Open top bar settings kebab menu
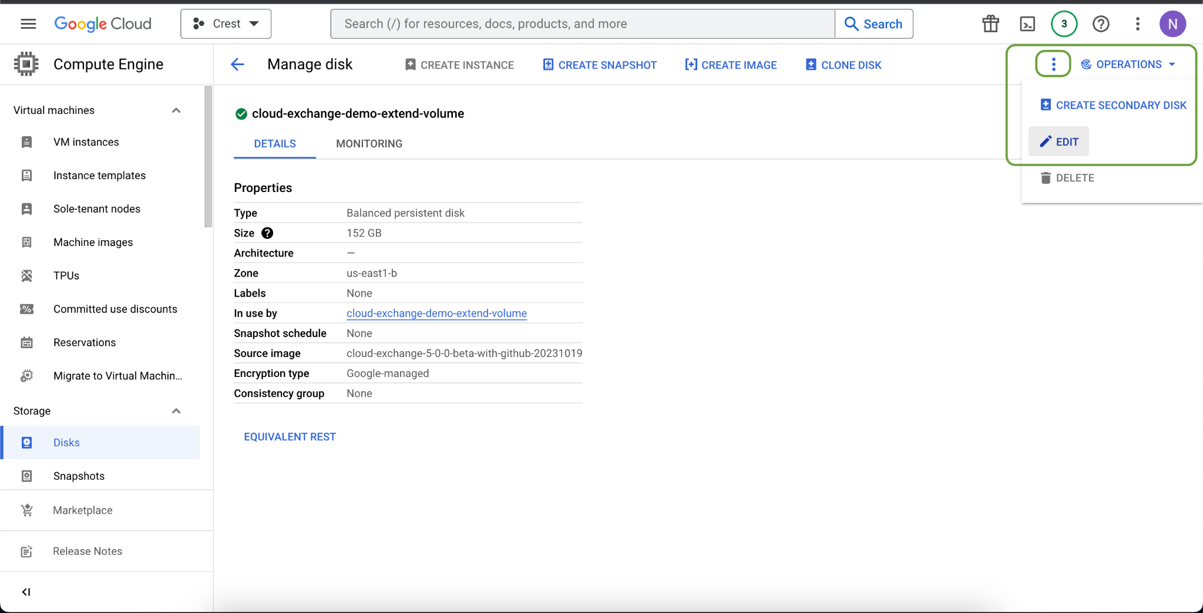The image size is (1203, 613). point(1138,23)
